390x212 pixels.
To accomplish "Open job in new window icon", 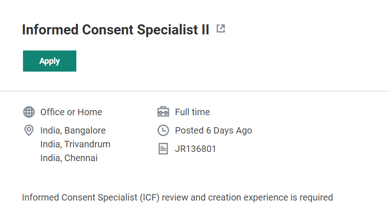I will click(221, 29).
